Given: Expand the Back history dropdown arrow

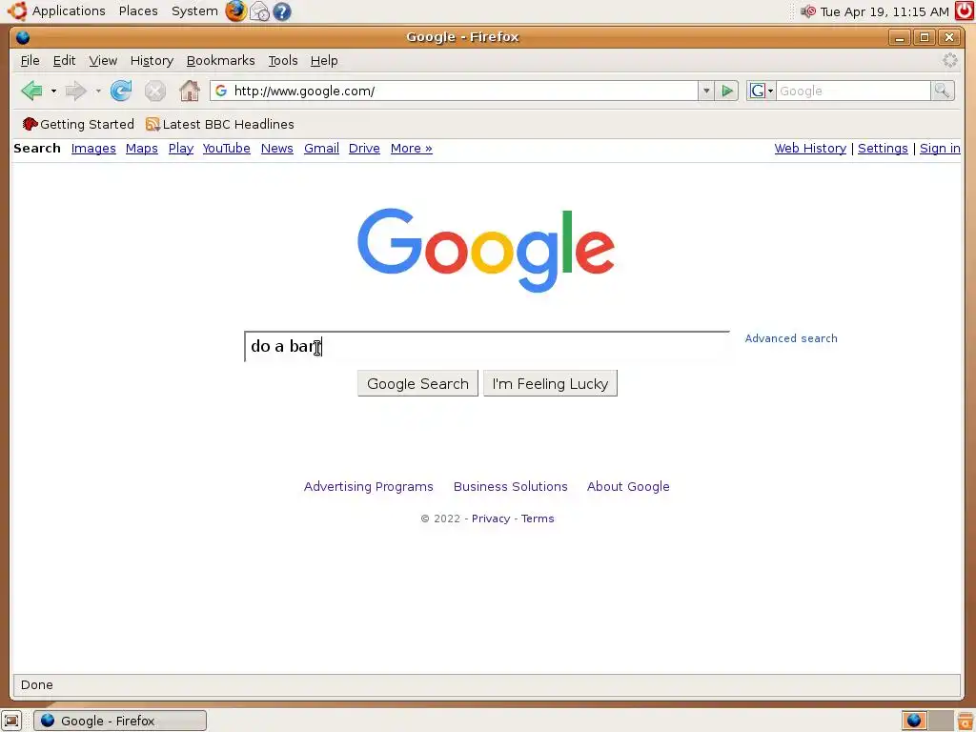Looking at the screenshot, I should (53, 91).
